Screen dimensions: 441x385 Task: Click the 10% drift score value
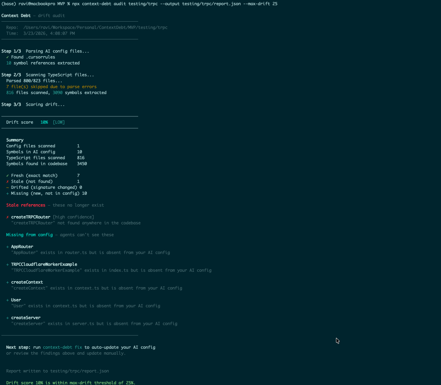44,122
